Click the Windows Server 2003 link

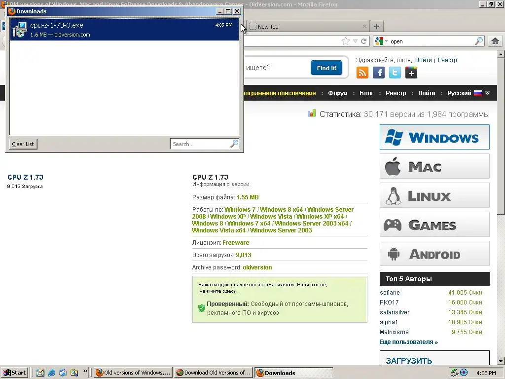[x=281, y=230]
